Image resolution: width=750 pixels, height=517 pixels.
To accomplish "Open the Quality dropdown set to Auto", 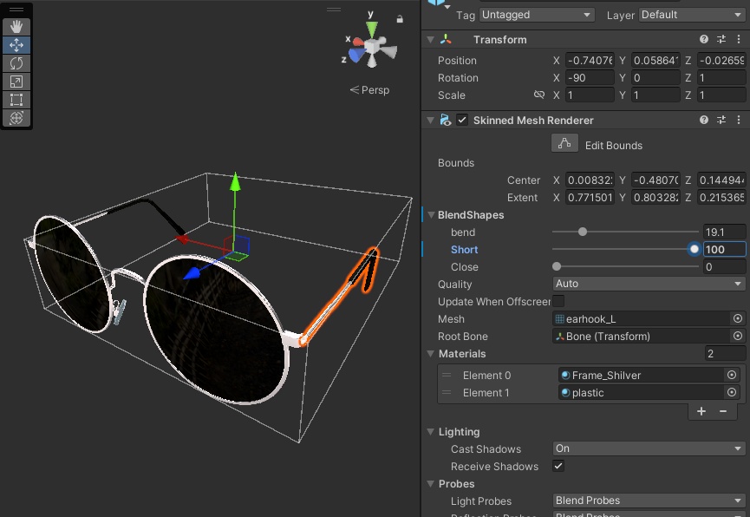I will [x=649, y=284].
